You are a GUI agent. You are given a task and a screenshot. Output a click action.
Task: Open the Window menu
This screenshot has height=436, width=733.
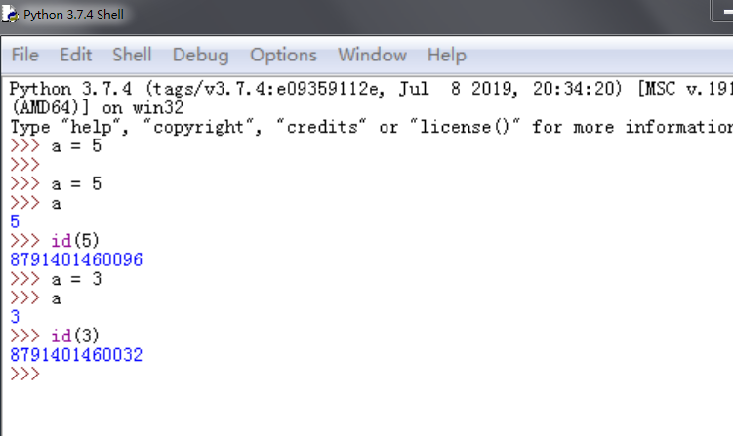(372, 55)
